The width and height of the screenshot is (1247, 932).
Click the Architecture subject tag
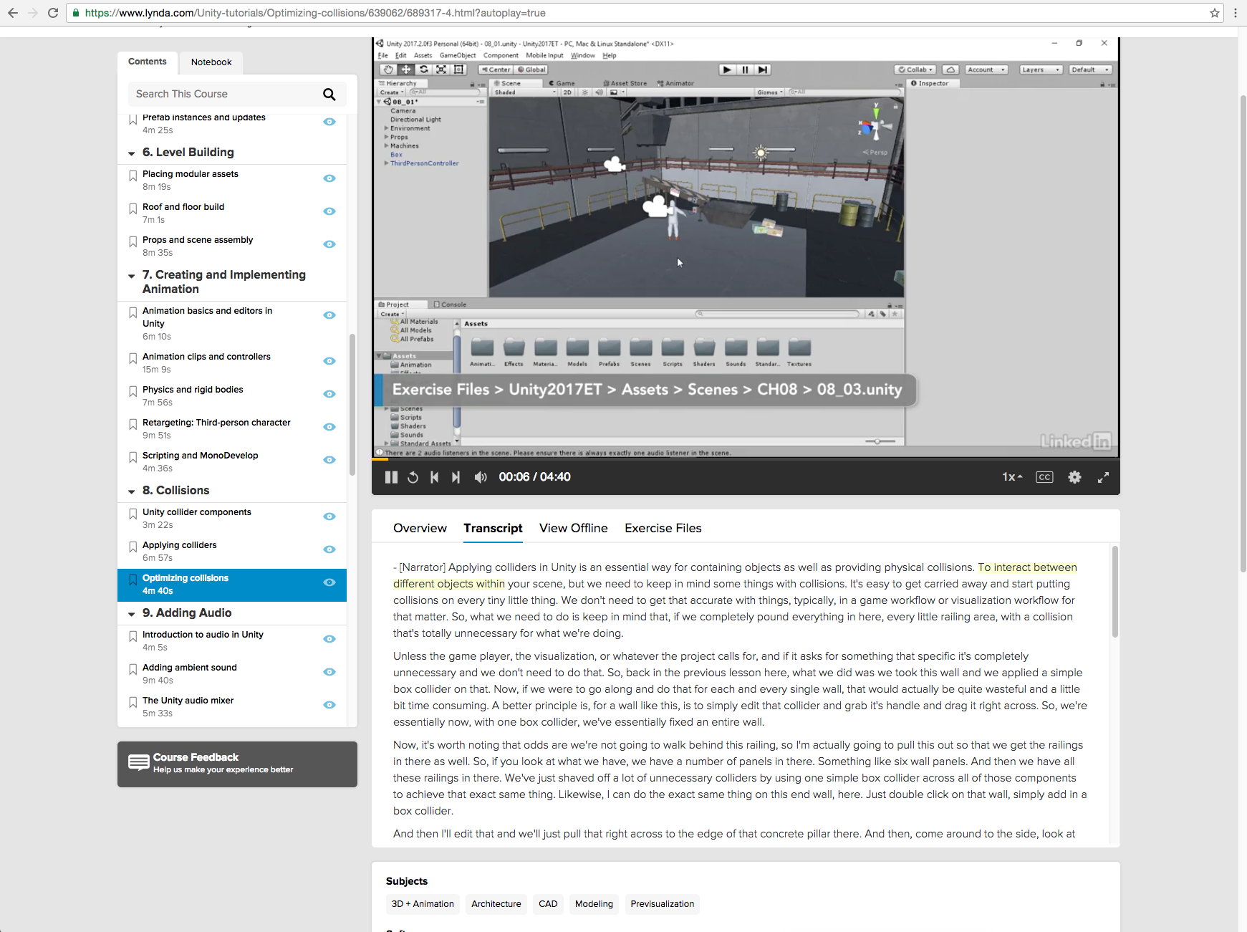click(x=496, y=904)
